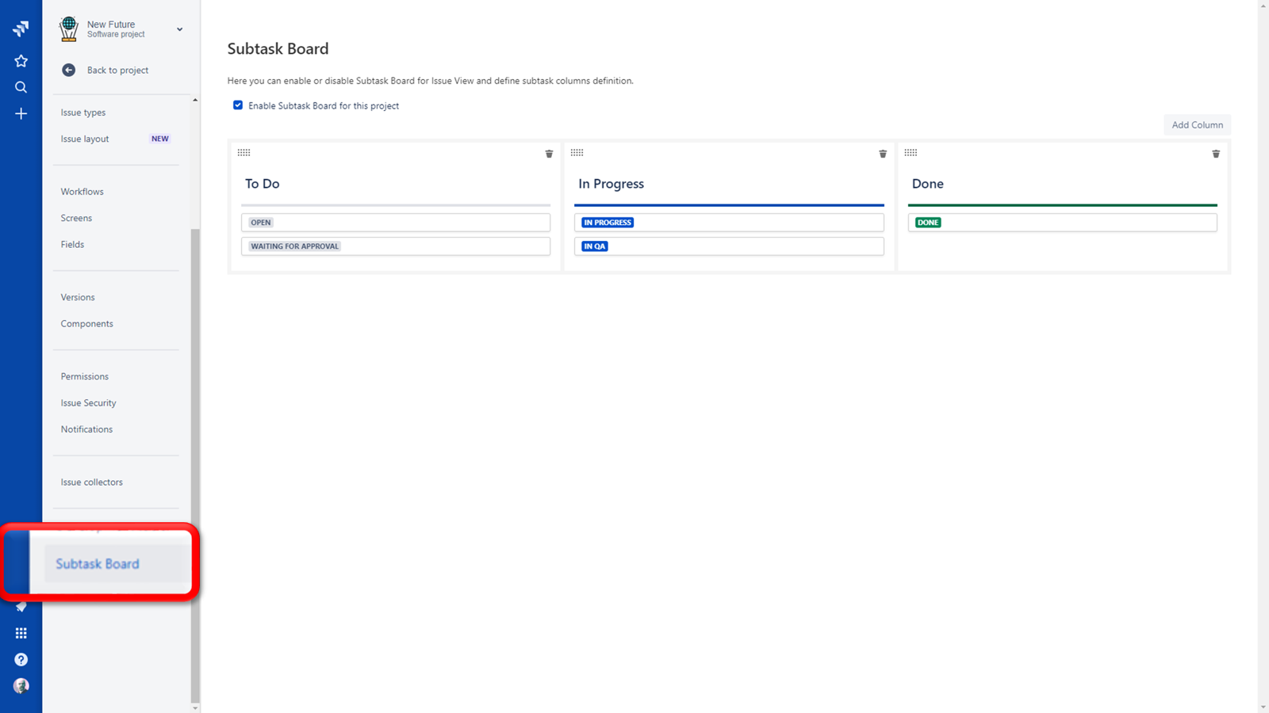Click the Back to project link

click(117, 70)
